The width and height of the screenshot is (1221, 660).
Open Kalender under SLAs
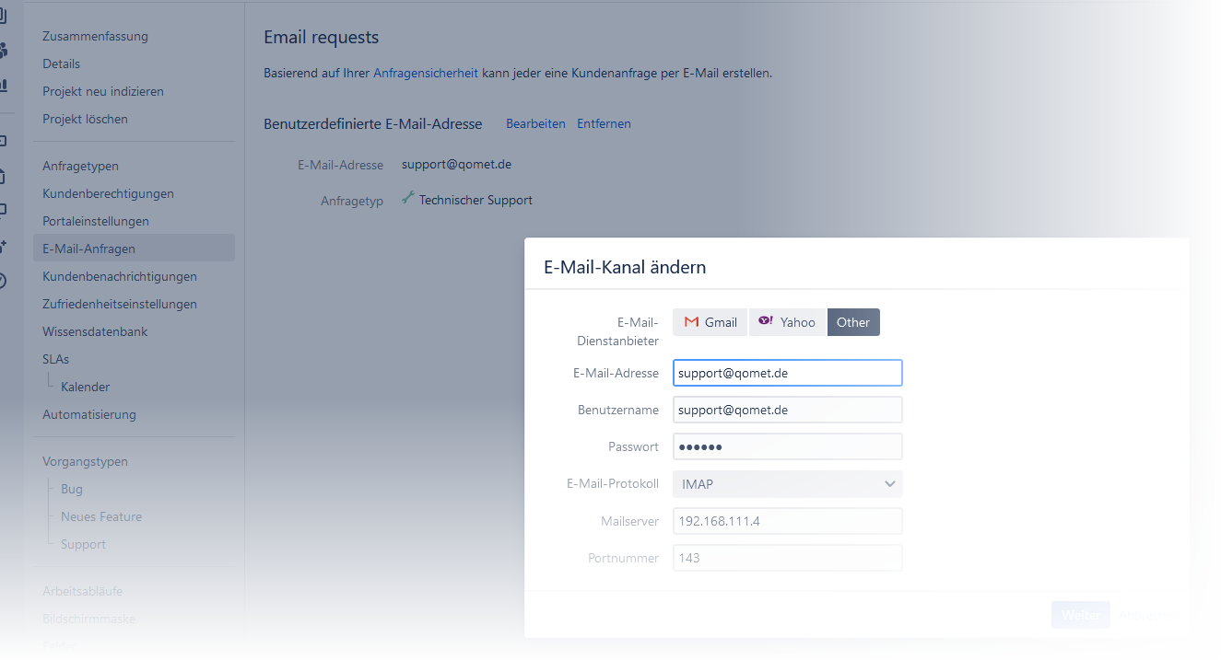pyautogui.click(x=85, y=388)
